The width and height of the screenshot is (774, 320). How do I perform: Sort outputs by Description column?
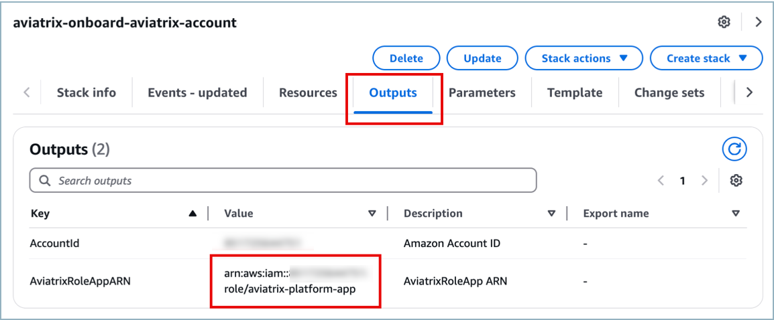point(551,214)
